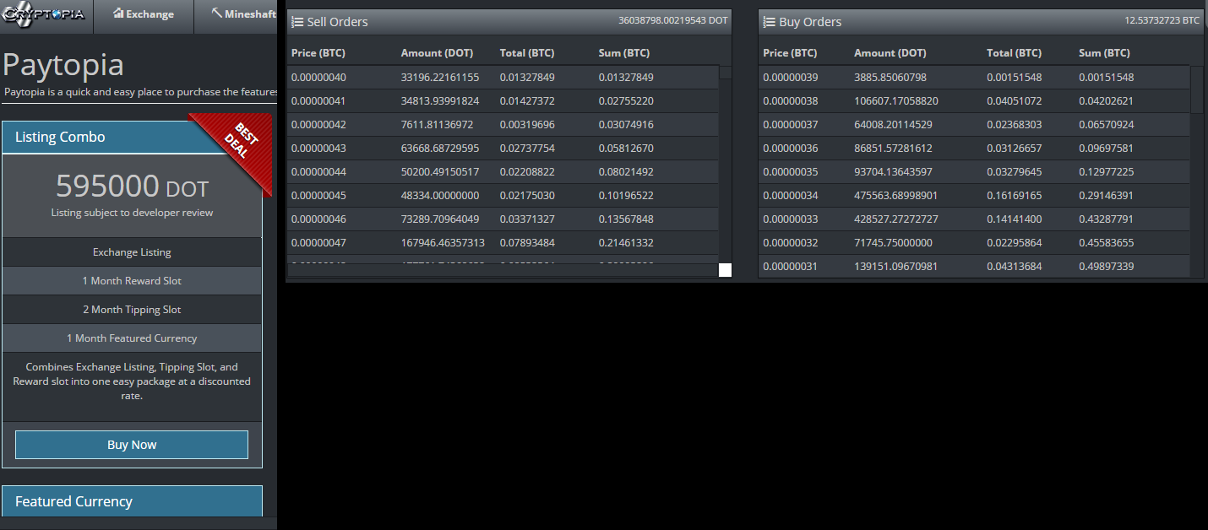Select the buy order priced 0.00000034
Viewport: 1208px width, 530px height.
[974, 196]
